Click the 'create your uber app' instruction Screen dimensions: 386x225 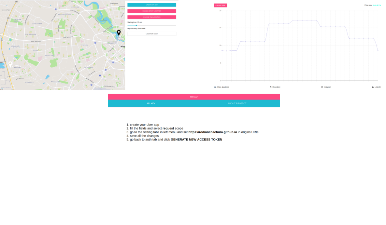[145, 125]
